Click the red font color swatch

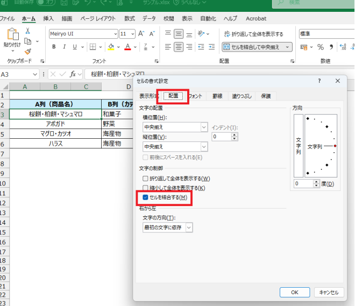pos(127,47)
